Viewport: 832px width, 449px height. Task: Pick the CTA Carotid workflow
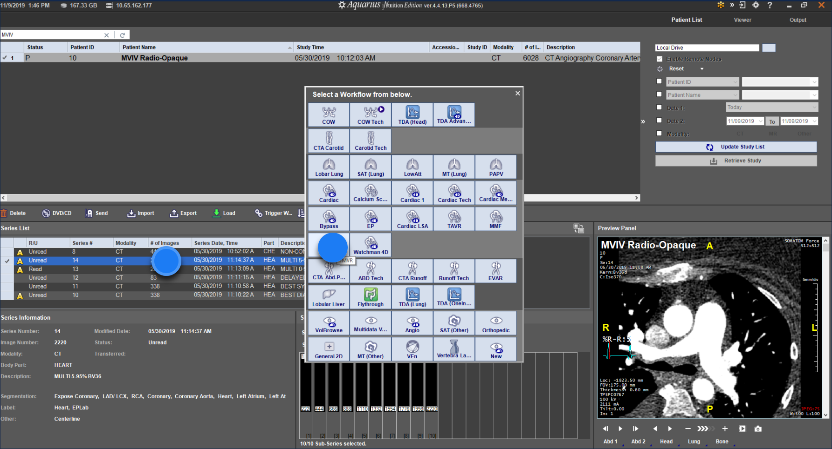pyautogui.click(x=329, y=141)
